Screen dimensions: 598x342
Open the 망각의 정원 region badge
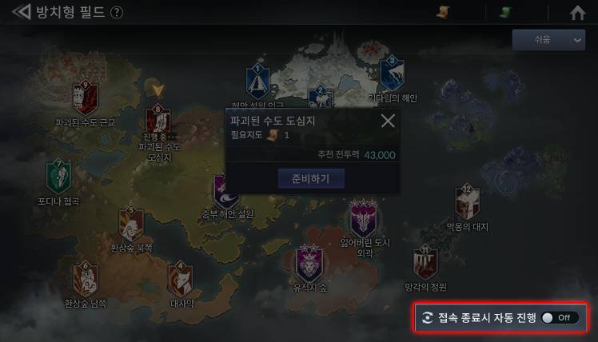pyautogui.click(x=425, y=262)
